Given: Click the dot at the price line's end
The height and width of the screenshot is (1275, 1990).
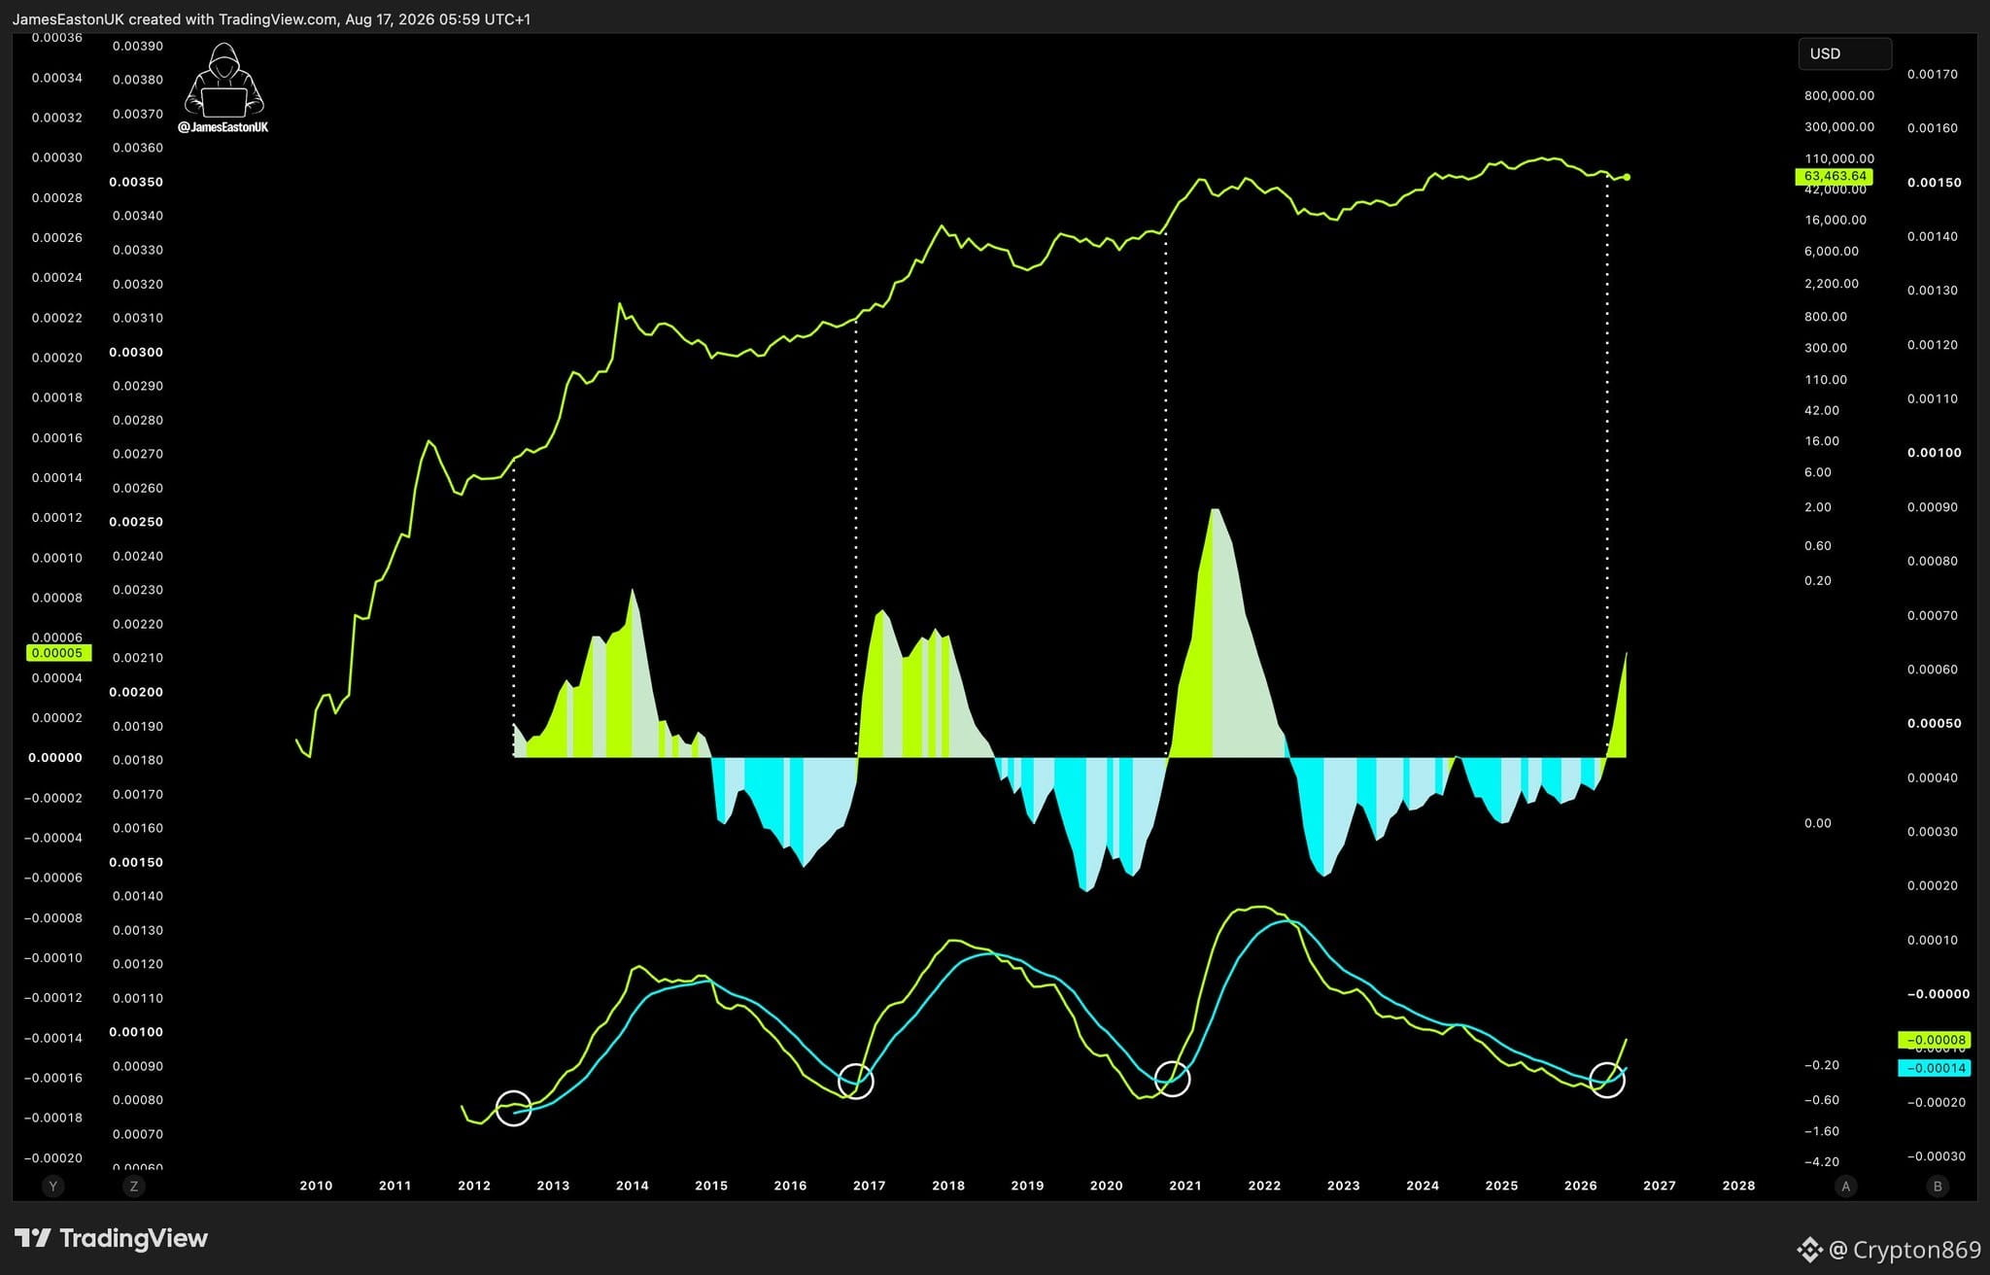Looking at the screenshot, I should (1627, 177).
